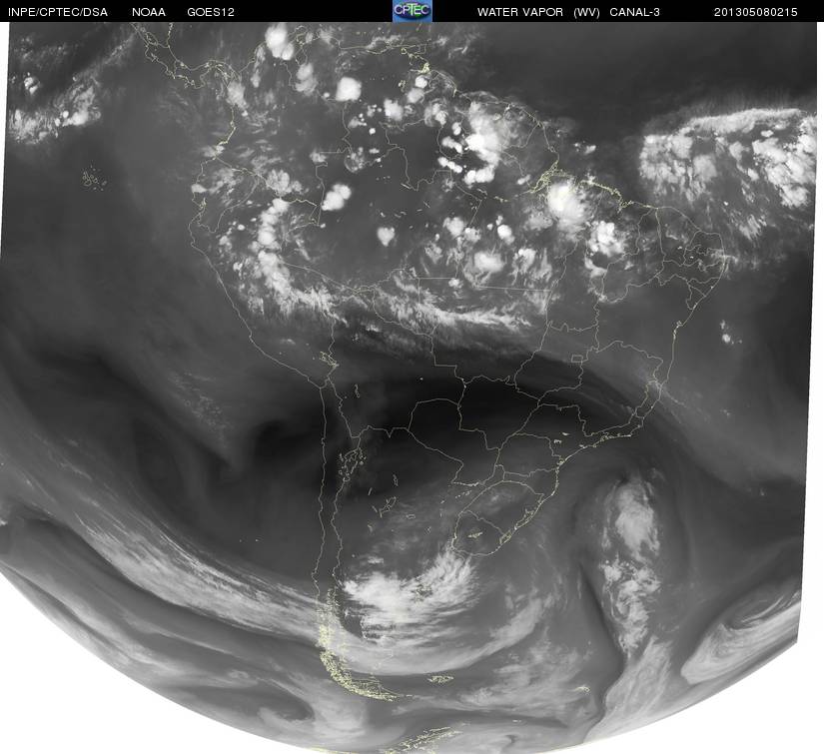The image size is (824, 754).
Task: Click the INPE/CPTEC/DSA header text
Action: (x=58, y=12)
